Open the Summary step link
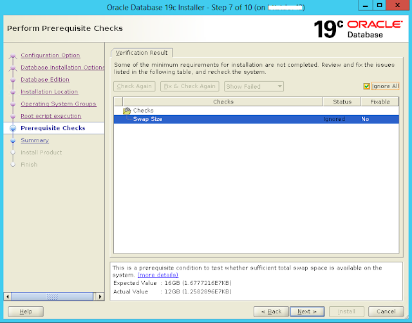Screen dimensions: 412x323 (35, 140)
